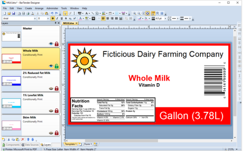Open the Tools menu
Image resolution: width=243 pixels, height=151 pixels.
(64, 8)
